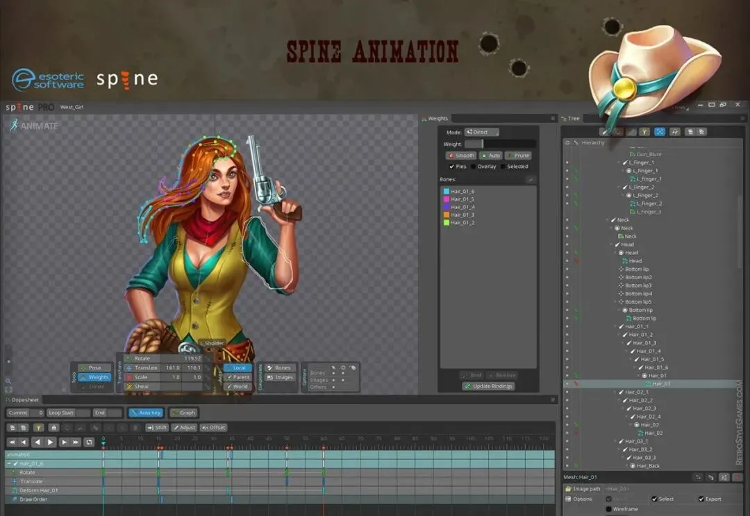
Task: Toggle the loop/repeat playback icon
Action: click(90, 442)
